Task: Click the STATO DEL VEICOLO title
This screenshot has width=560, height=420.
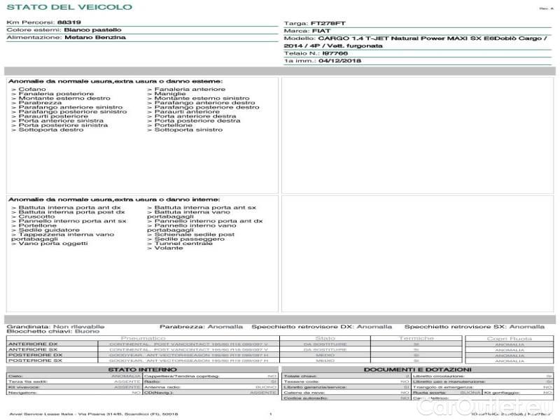Action: pos(69,7)
